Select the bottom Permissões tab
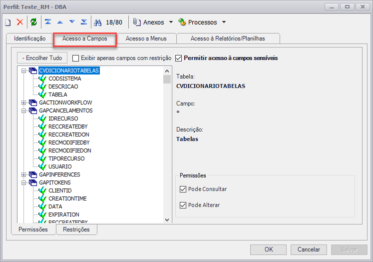373x262 pixels. tap(33, 229)
